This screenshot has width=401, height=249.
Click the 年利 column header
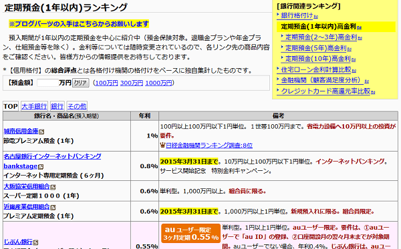tap(145, 116)
